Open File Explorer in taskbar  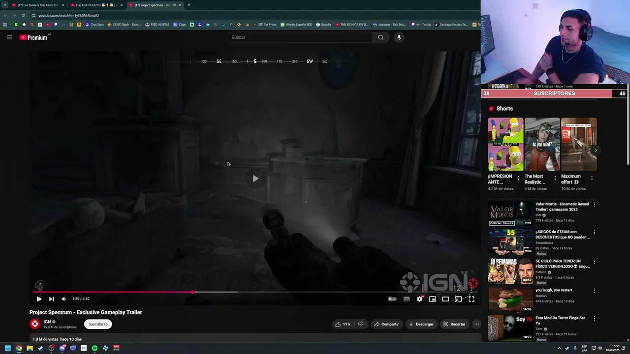[30, 348]
